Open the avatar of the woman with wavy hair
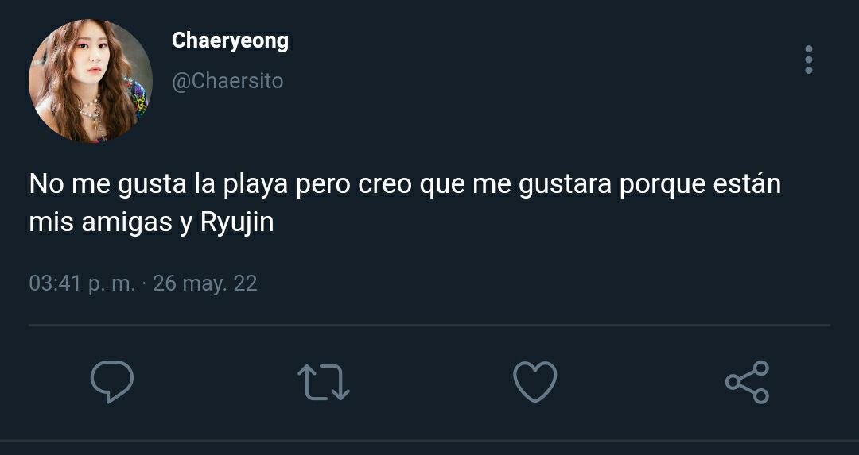 click(x=91, y=81)
